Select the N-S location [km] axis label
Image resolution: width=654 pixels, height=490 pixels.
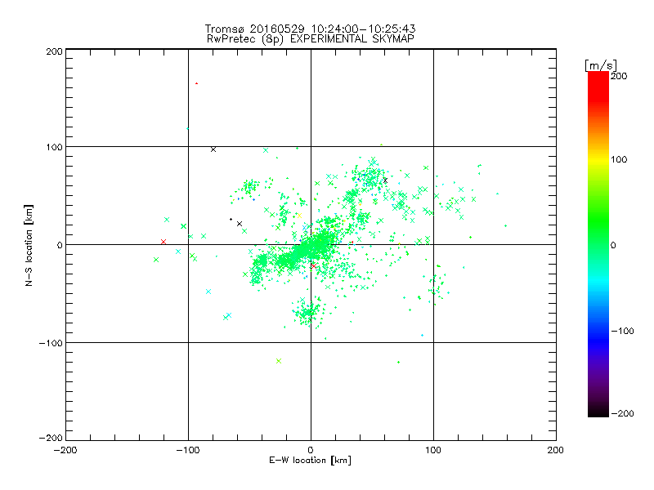(x=29, y=245)
